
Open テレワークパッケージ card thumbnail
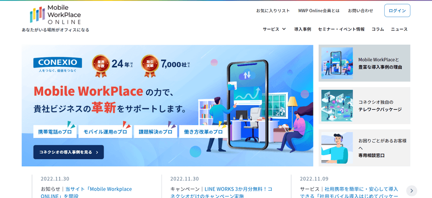(x=337, y=105)
